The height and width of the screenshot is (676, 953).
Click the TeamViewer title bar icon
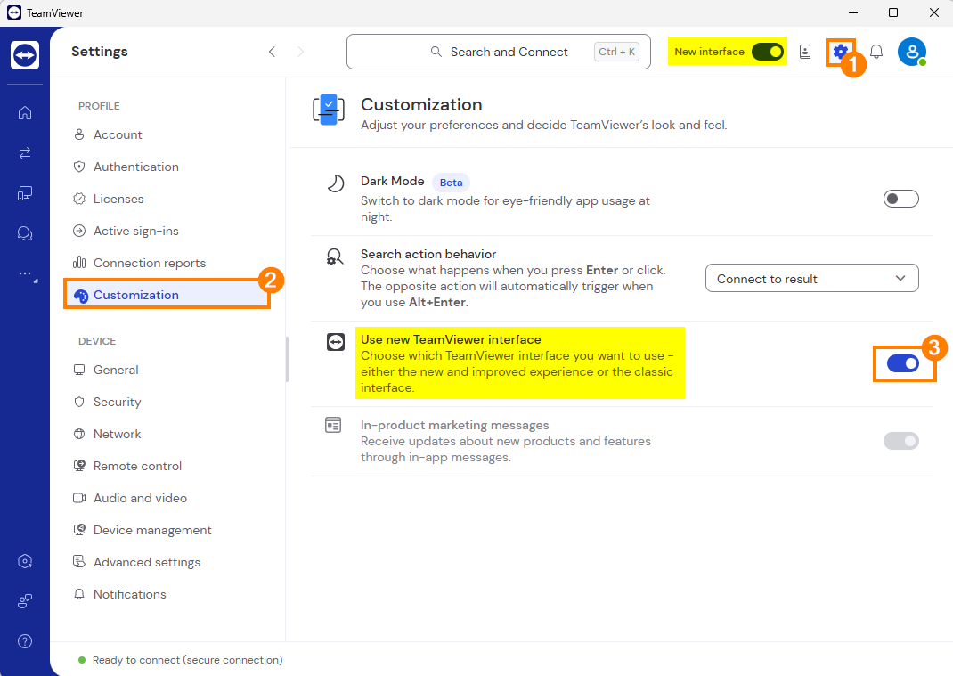pos(14,12)
